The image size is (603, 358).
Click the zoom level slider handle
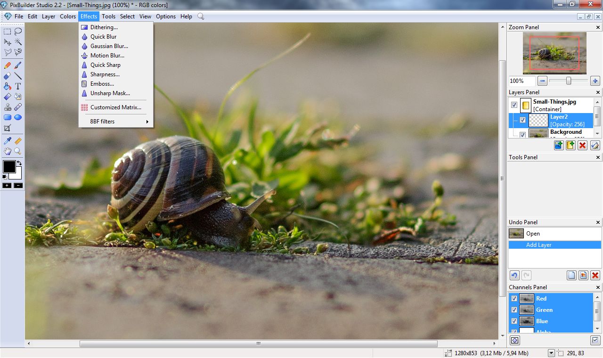pos(569,81)
